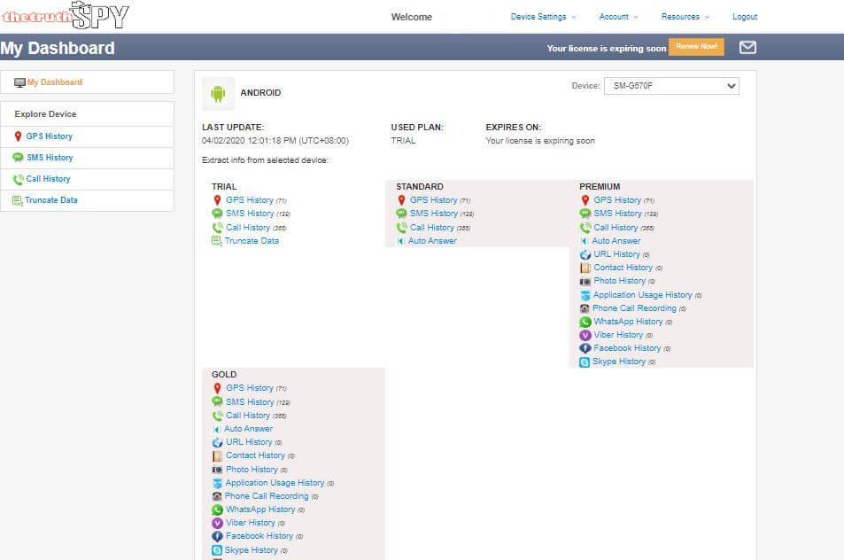The width and height of the screenshot is (844, 560).
Task: Click the sidebar Call History phone icon
Action: tap(19, 179)
